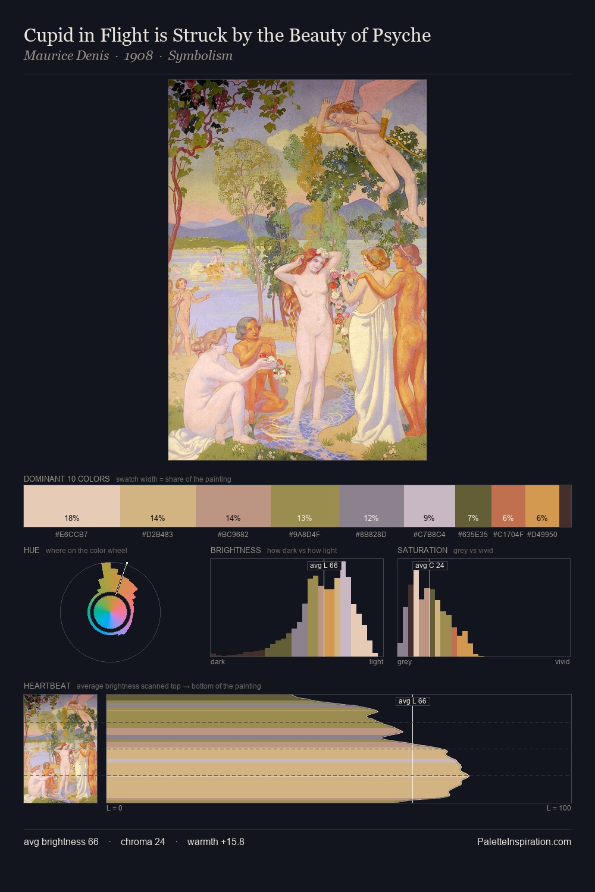Image resolution: width=595 pixels, height=892 pixels.
Task: Pick the light lilac 9% color swatch
Action: [x=430, y=506]
